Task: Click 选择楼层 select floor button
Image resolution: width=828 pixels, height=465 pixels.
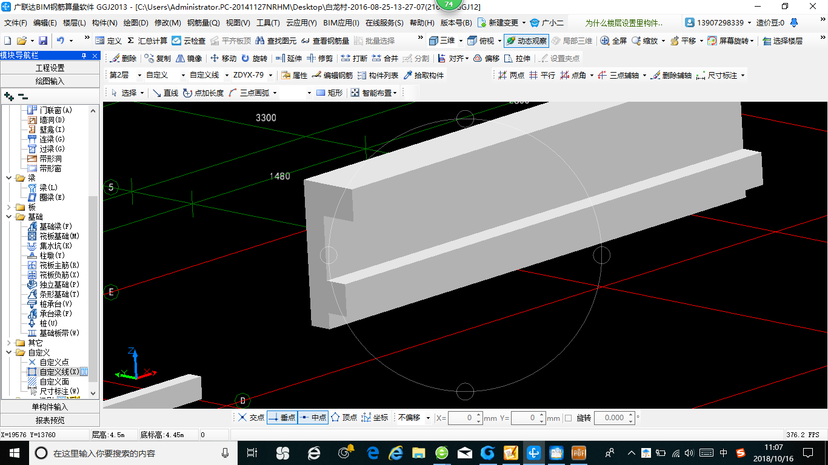Action: tap(783, 41)
